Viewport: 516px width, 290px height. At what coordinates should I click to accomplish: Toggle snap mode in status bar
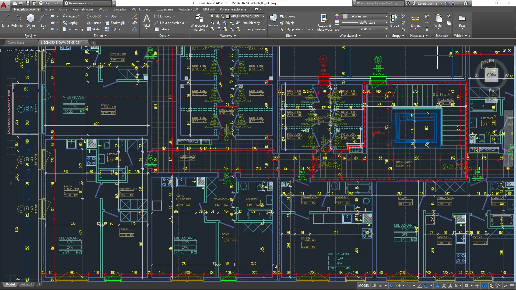point(380,286)
